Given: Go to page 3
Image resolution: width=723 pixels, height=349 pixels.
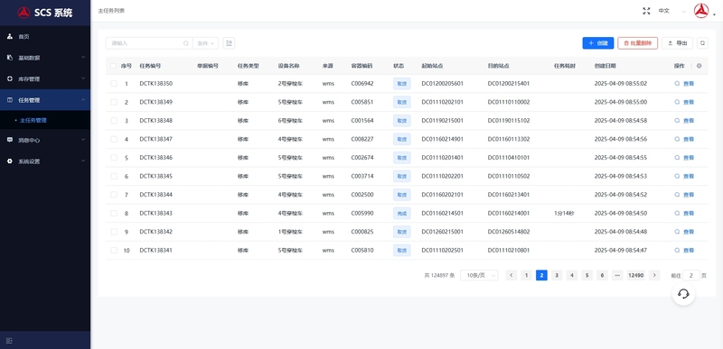Looking at the screenshot, I should tap(557, 275).
